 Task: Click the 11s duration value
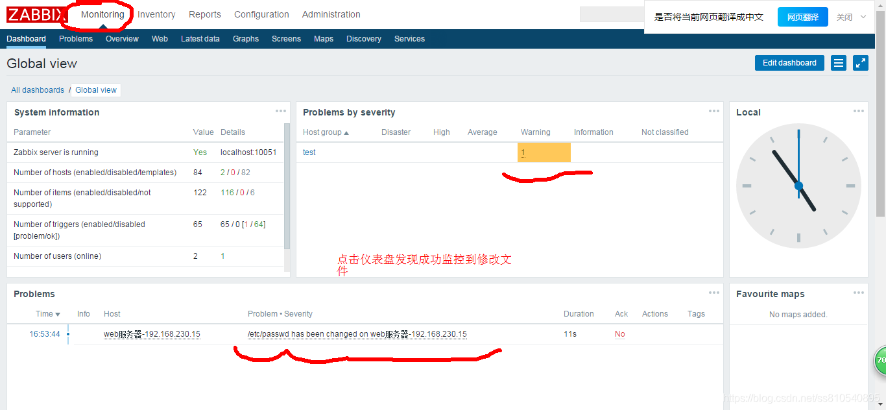pyautogui.click(x=569, y=334)
